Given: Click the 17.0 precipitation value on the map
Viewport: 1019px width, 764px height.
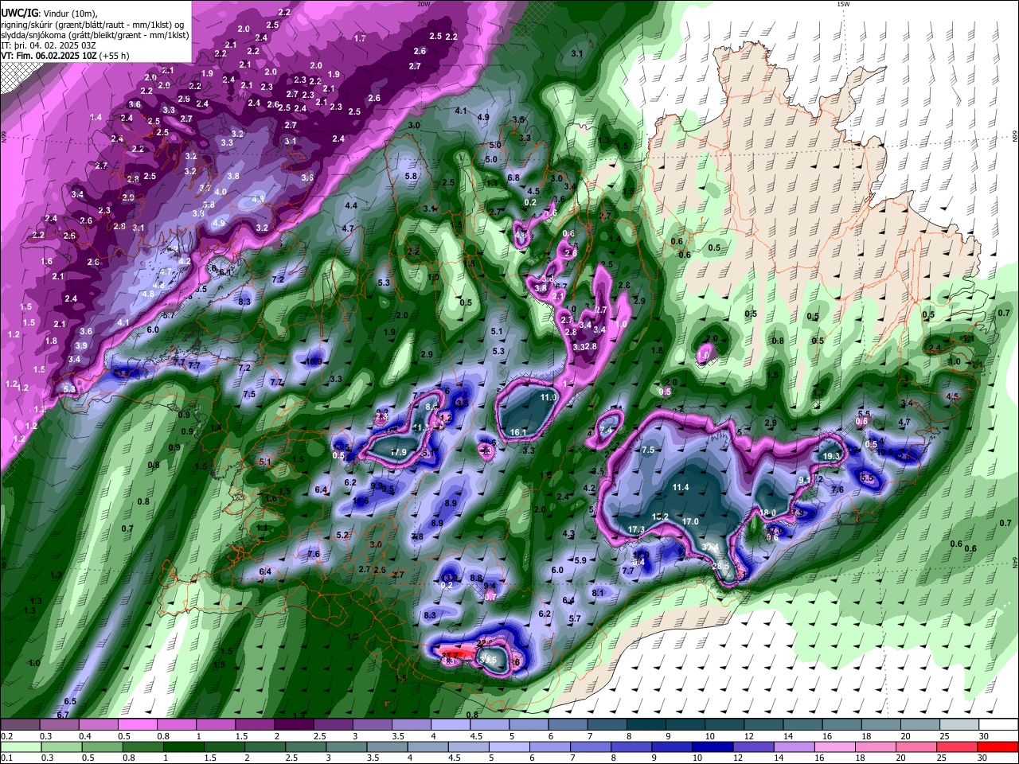Looking at the screenshot, I should coord(690,522).
